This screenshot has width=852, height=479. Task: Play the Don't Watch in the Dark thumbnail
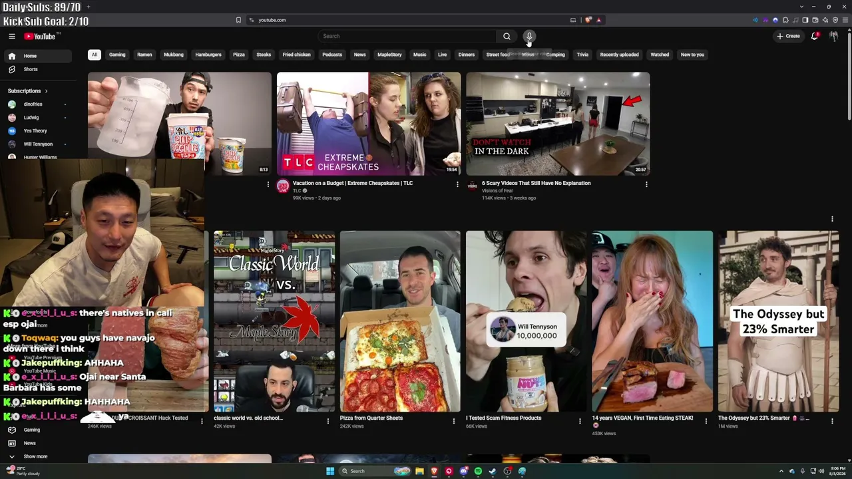(x=558, y=124)
